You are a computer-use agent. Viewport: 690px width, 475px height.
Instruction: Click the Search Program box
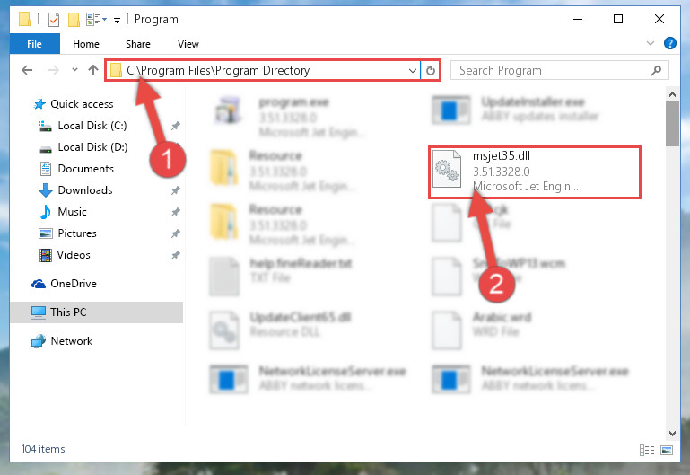(x=559, y=70)
